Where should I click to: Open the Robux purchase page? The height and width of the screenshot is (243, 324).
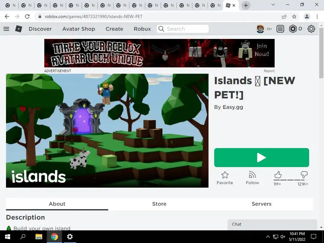(142, 29)
